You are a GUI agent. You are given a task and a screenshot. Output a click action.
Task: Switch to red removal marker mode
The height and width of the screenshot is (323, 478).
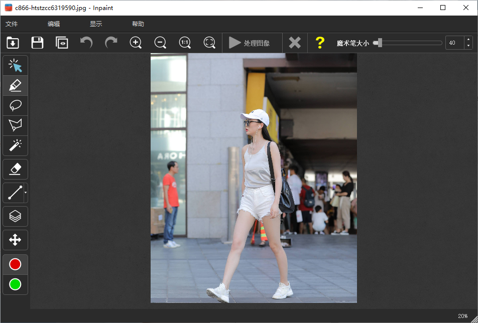pyautogui.click(x=15, y=264)
